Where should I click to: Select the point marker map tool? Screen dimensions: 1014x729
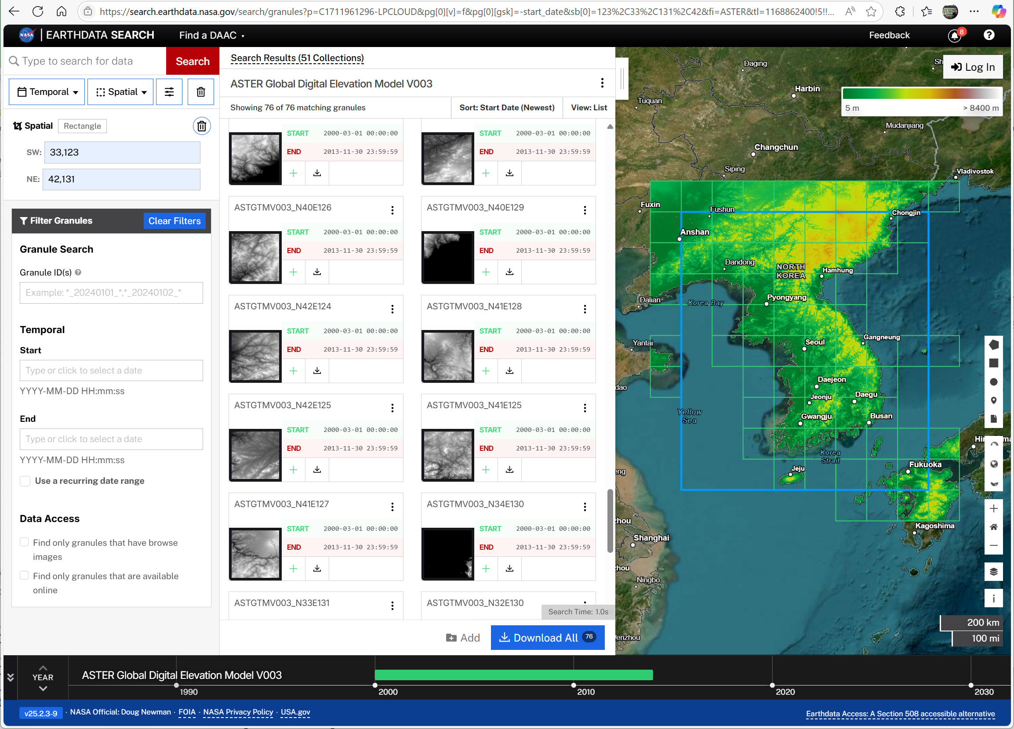(993, 400)
